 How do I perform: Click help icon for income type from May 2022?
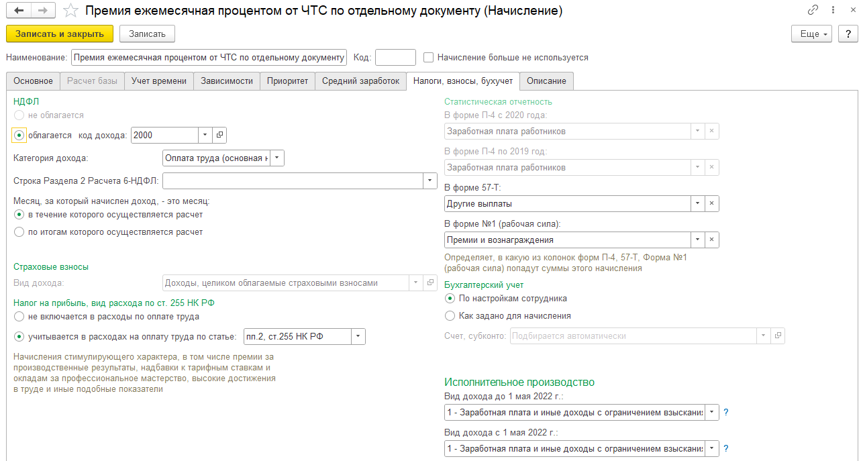726,448
